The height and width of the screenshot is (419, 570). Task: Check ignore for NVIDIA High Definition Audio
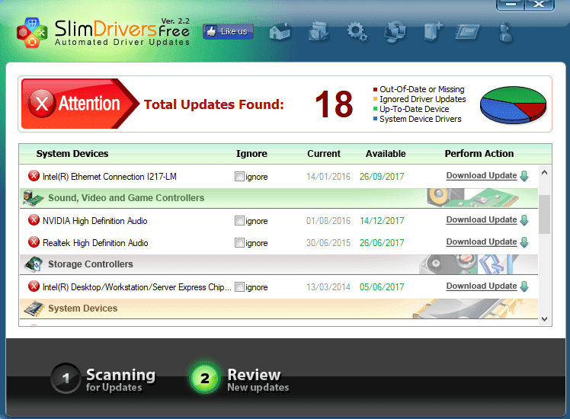[240, 221]
